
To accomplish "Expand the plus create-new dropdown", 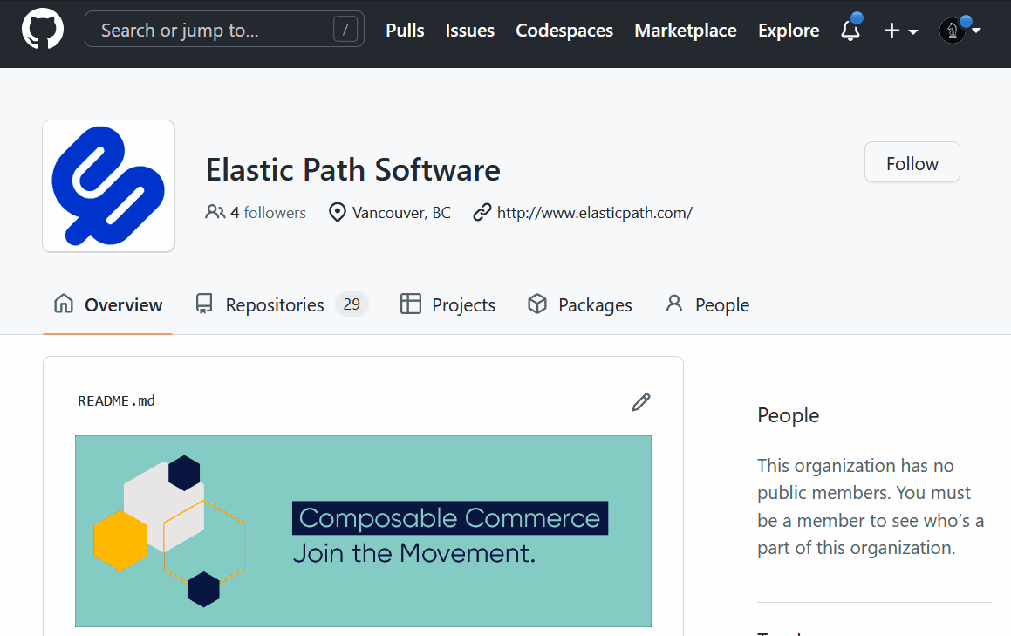I will [901, 31].
